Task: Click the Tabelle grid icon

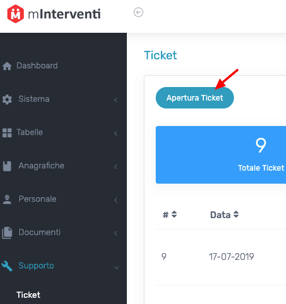Action: click(x=7, y=133)
